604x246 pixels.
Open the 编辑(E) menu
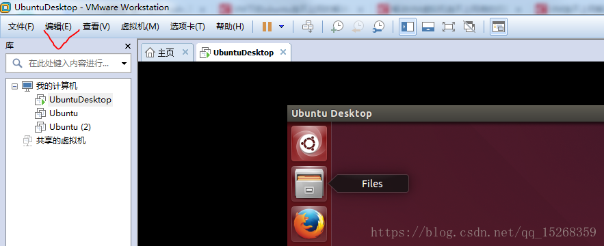click(58, 27)
